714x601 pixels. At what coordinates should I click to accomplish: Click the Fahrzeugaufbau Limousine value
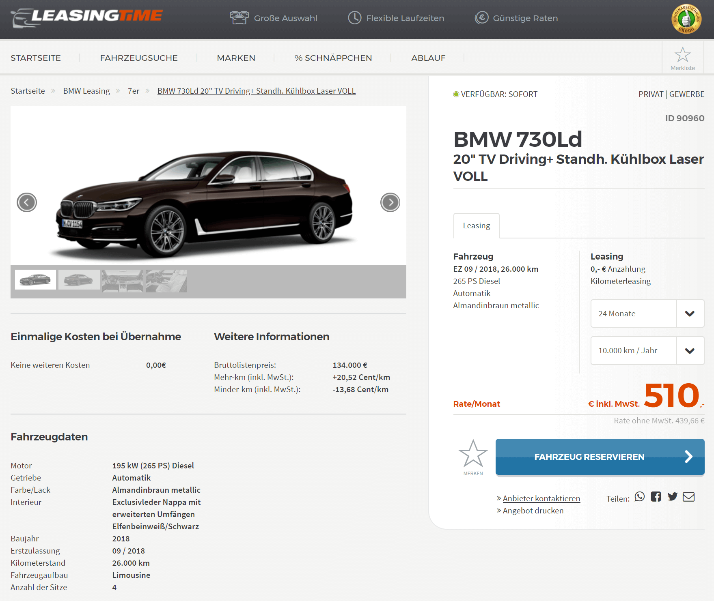coord(131,575)
